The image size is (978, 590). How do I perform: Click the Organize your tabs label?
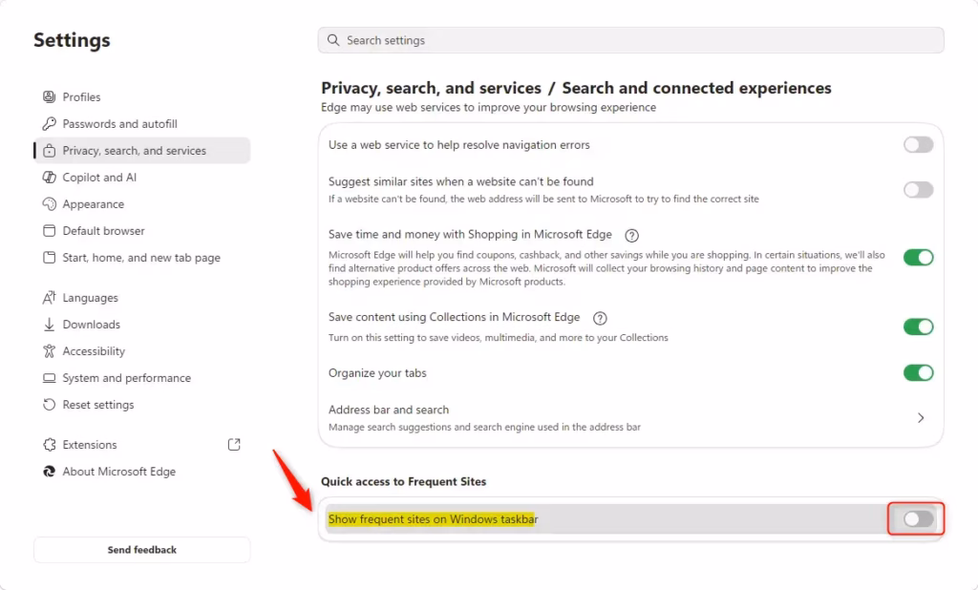pyautogui.click(x=377, y=373)
